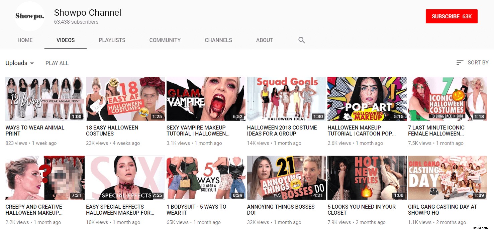This screenshot has width=494, height=231.
Task: Click '5 Looks You Need in Your Closet' title
Action: click(x=362, y=210)
